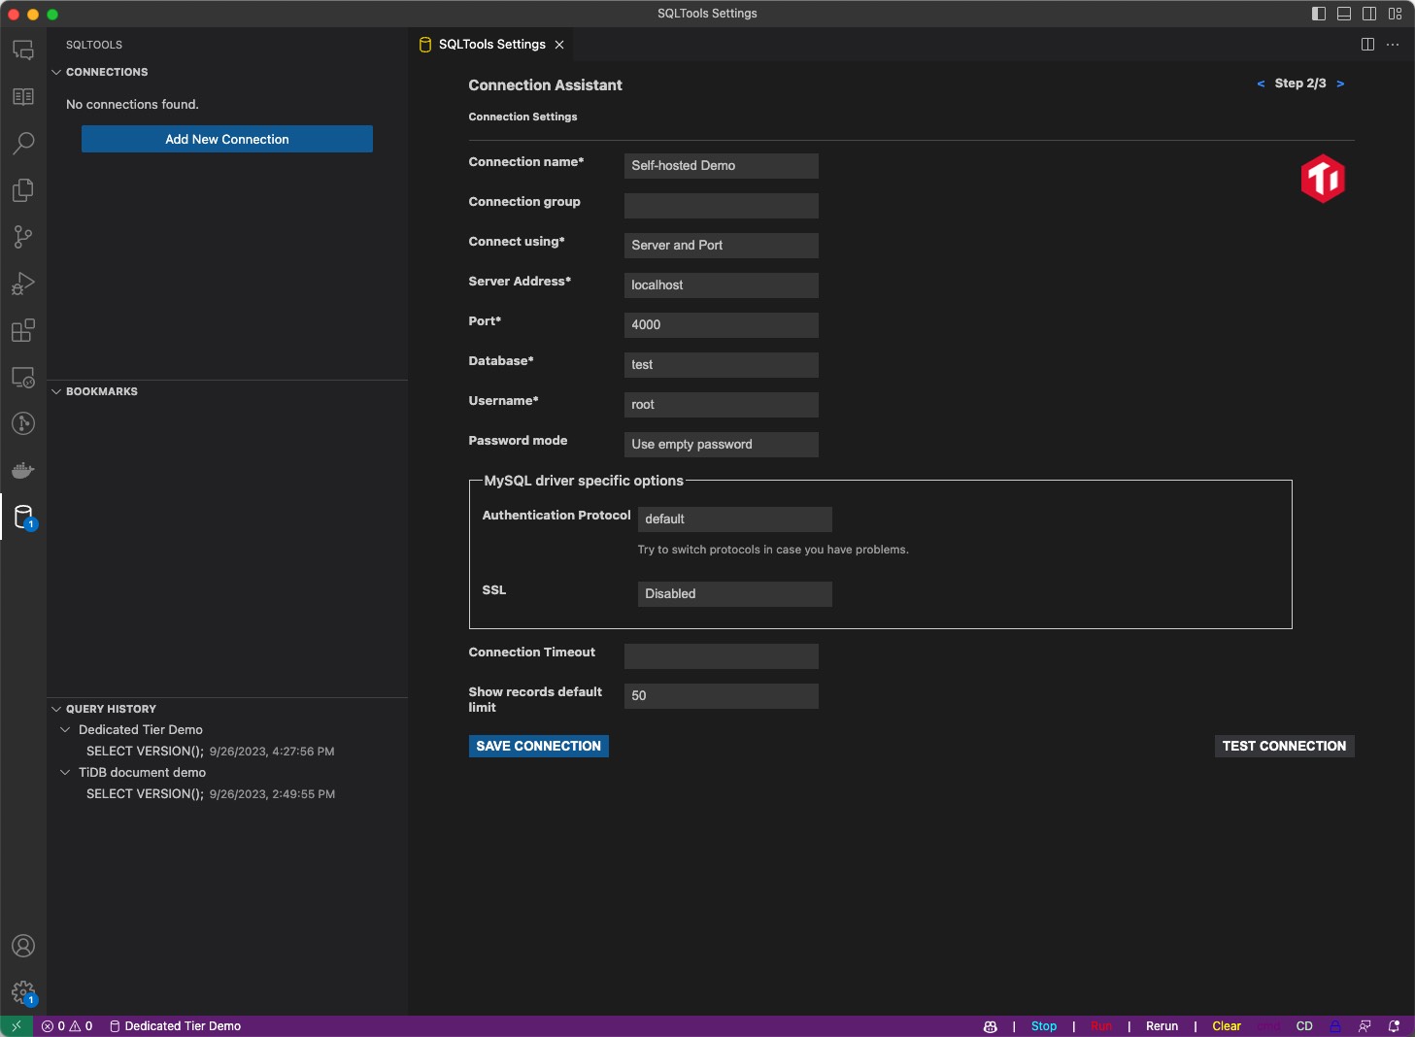
Task: Focus the Database field
Action: [721, 365]
